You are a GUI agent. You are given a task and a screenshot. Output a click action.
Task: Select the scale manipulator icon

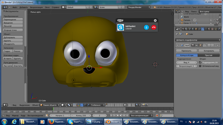click(x=88, y=105)
